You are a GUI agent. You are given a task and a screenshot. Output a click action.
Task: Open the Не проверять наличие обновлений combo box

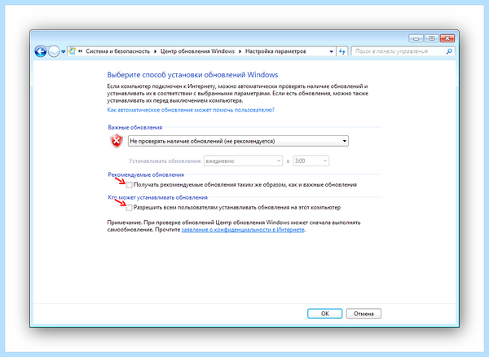point(238,141)
